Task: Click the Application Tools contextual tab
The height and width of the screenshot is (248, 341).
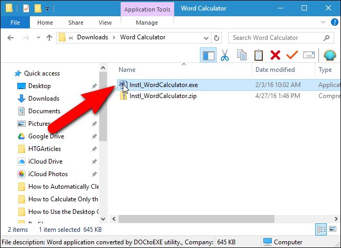Action: [147, 9]
